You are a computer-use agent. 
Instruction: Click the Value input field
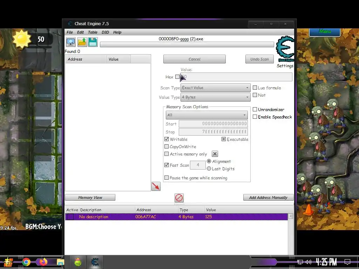coord(236,77)
